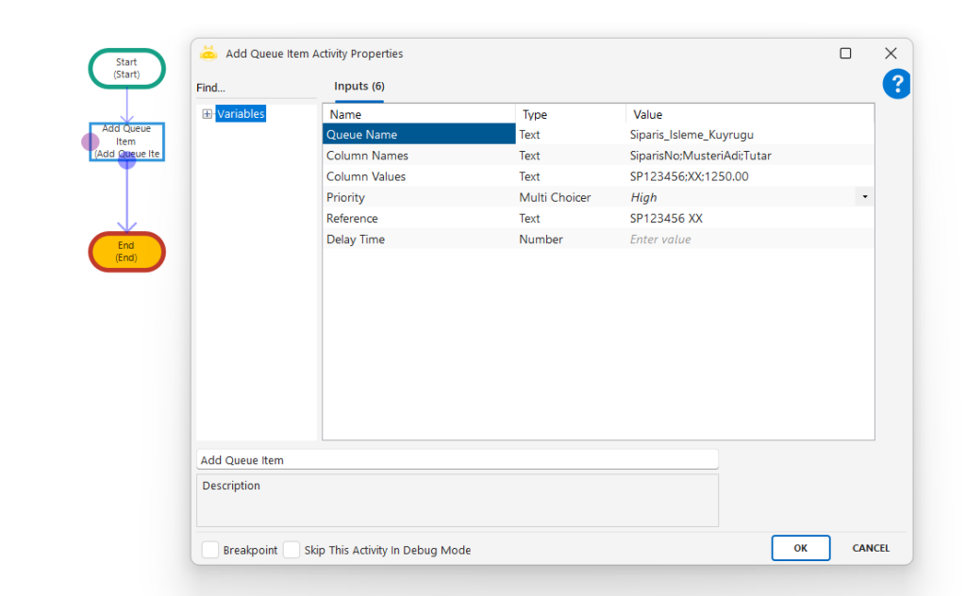
Task: Select the Start node in workflow
Action: tap(126, 68)
